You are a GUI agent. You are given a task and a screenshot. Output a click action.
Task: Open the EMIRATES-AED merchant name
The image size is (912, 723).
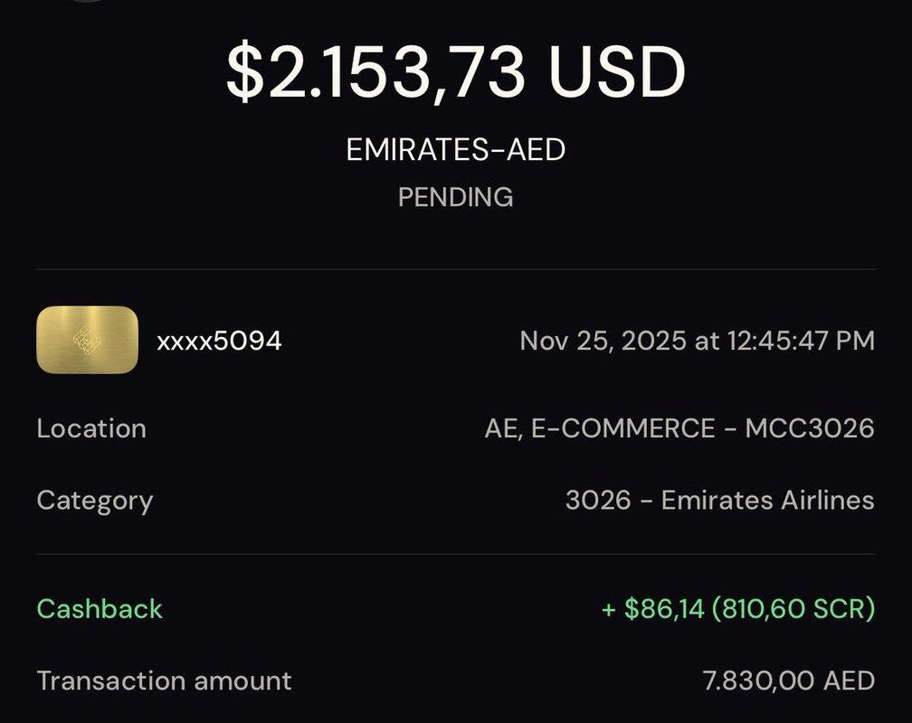(456, 150)
